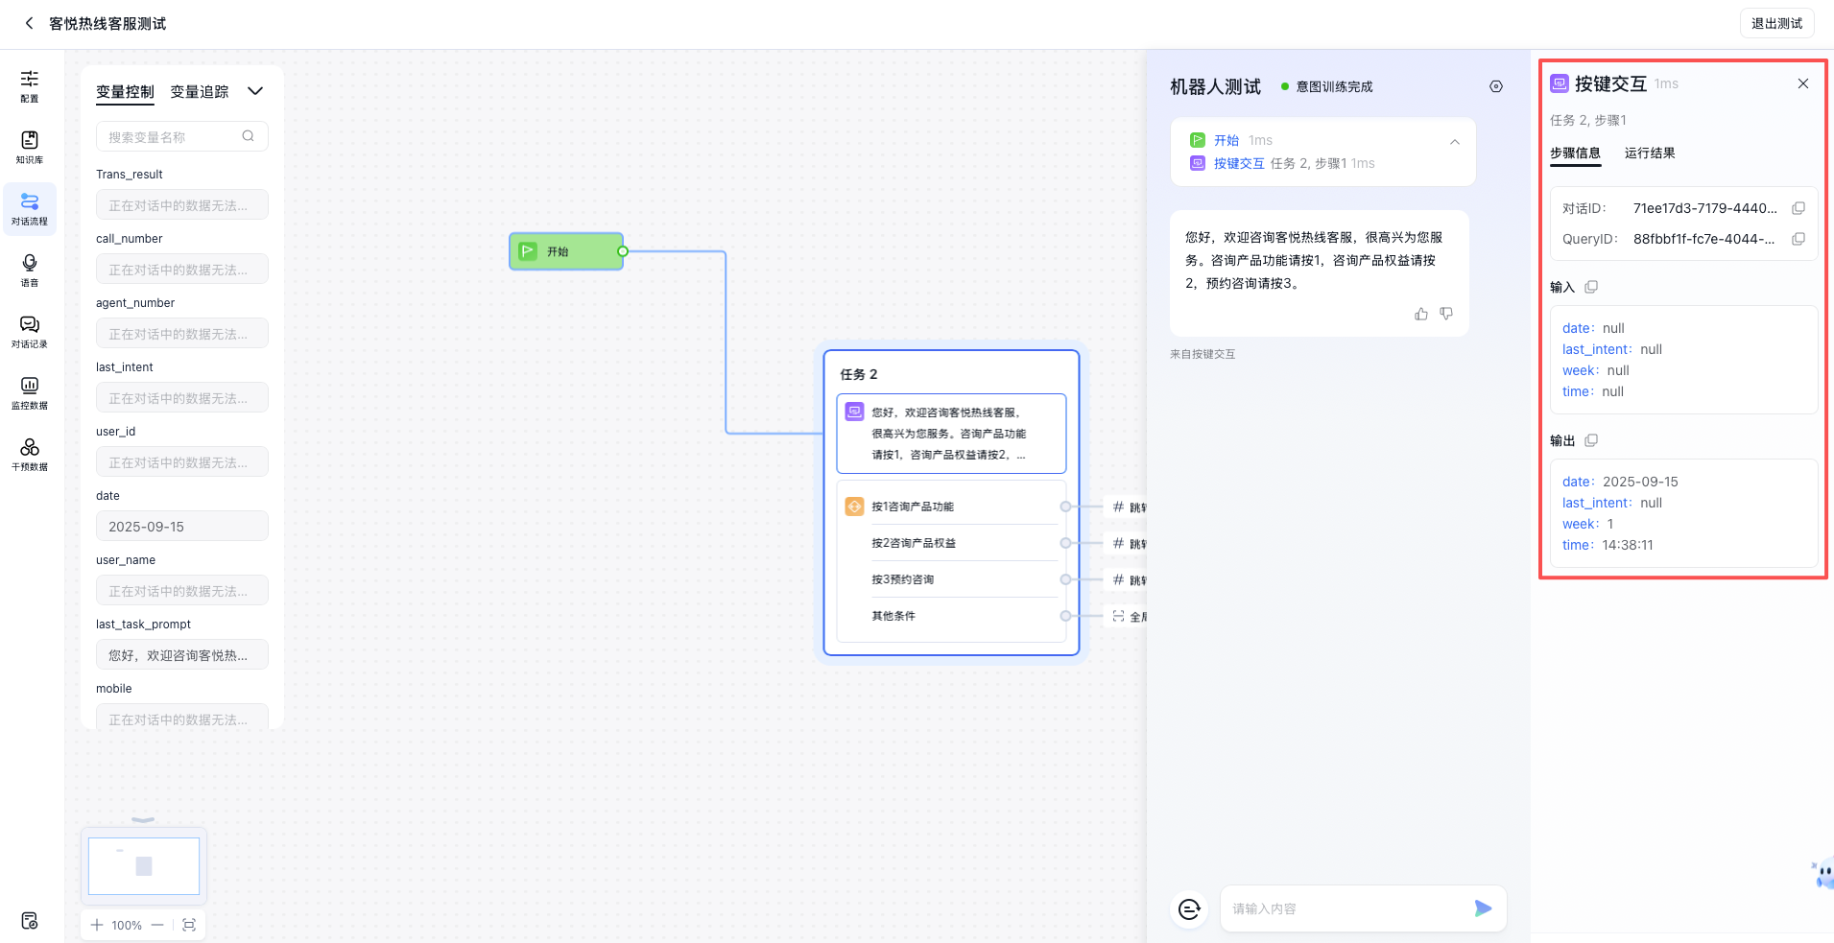1834x943 pixels.
Task: Switch to the 运行结果 tab
Action: click(x=1650, y=153)
